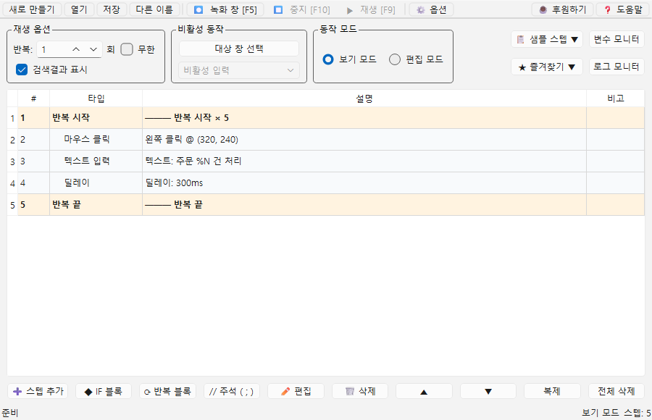Click the 타입 column header
This screenshot has height=420, width=652.
click(96, 98)
